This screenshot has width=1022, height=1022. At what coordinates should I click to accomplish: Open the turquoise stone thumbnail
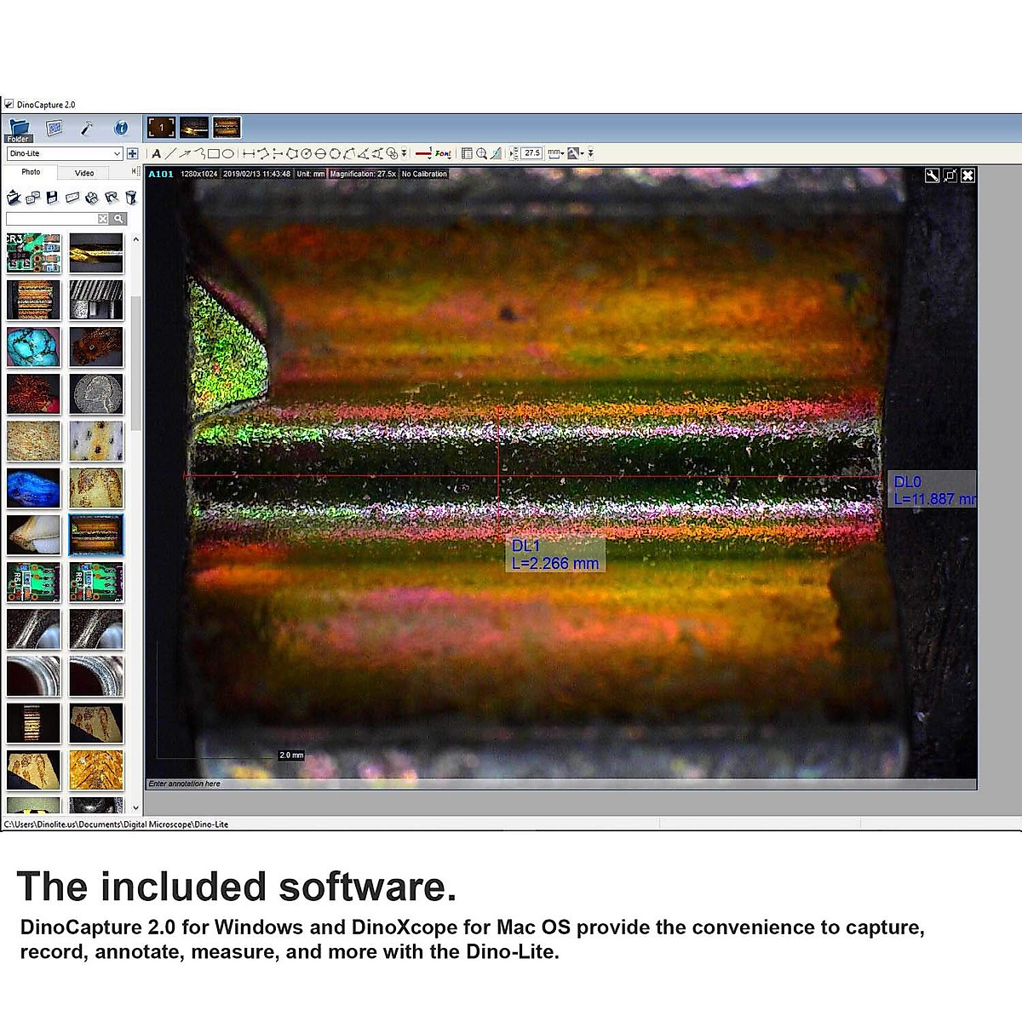(x=34, y=347)
